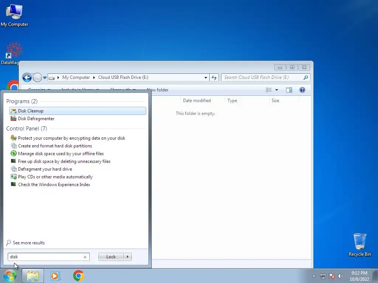Open the view options dropdown arrow
This screenshot has width=378, height=283.
[277, 90]
